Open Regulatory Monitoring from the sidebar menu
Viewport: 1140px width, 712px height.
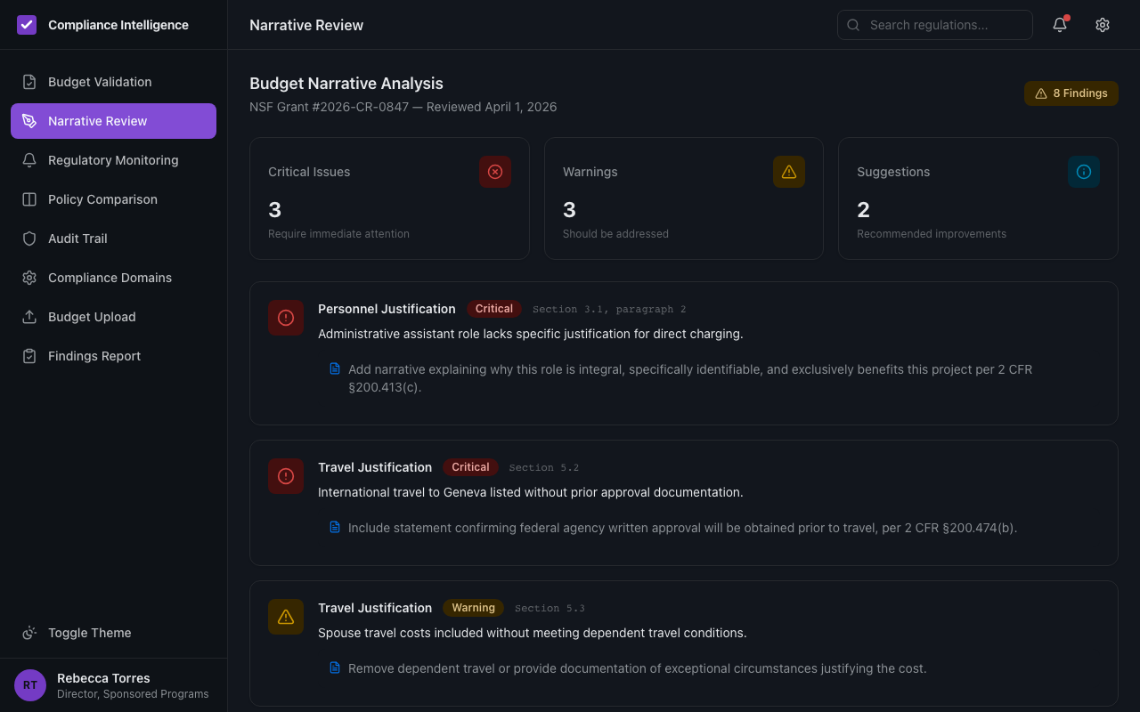(x=112, y=159)
